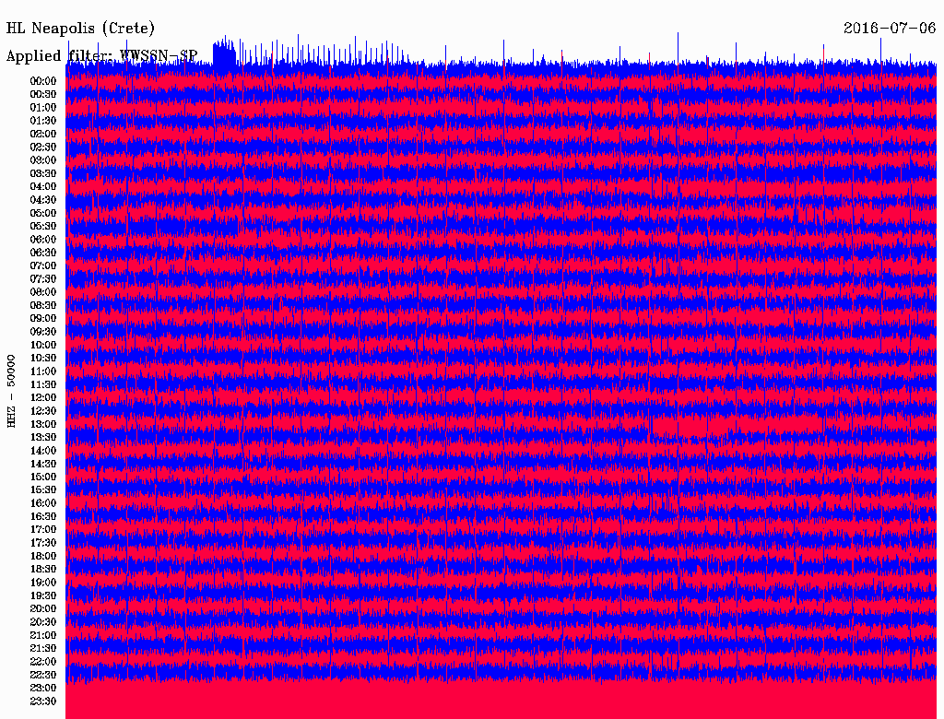The height and width of the screenshot is (719, 944).
Task: Click the 02:00 time label
Action: 43,134
